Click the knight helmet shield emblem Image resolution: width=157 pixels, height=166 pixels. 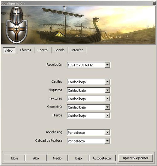click(16, 25)
